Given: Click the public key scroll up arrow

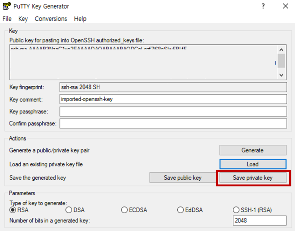Looking at the screenshot, I should pos(281,50).
